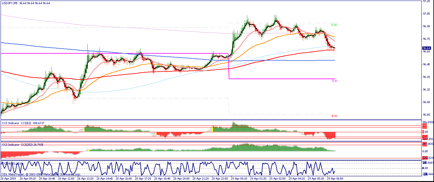Click the 96.15 price axis label
The height and width of the screenshot is (182, 434).
(426, 90)
